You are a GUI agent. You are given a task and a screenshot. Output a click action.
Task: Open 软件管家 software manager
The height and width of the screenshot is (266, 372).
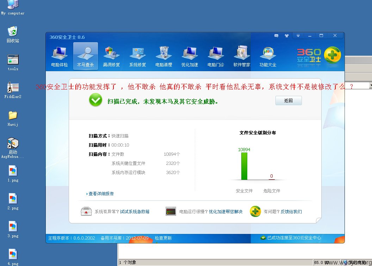coord(242,56)
